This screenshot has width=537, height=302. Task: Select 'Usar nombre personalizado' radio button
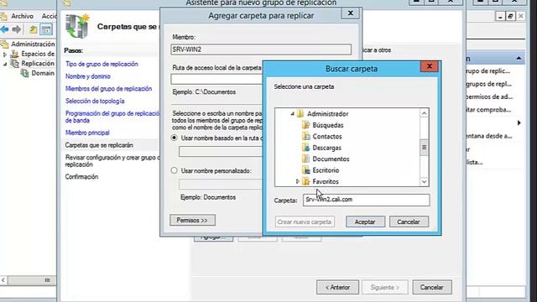[175, 170]
